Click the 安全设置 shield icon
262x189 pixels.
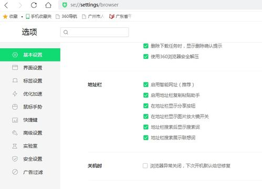point(15,159)
